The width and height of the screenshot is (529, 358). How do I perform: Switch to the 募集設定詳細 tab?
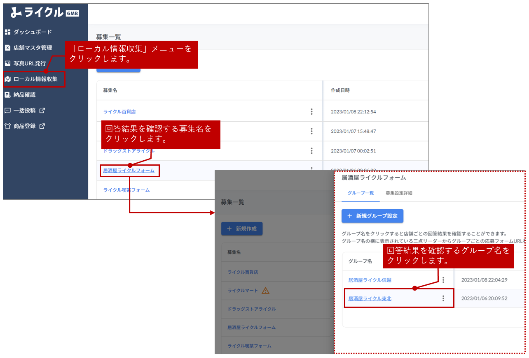[399, 193]
